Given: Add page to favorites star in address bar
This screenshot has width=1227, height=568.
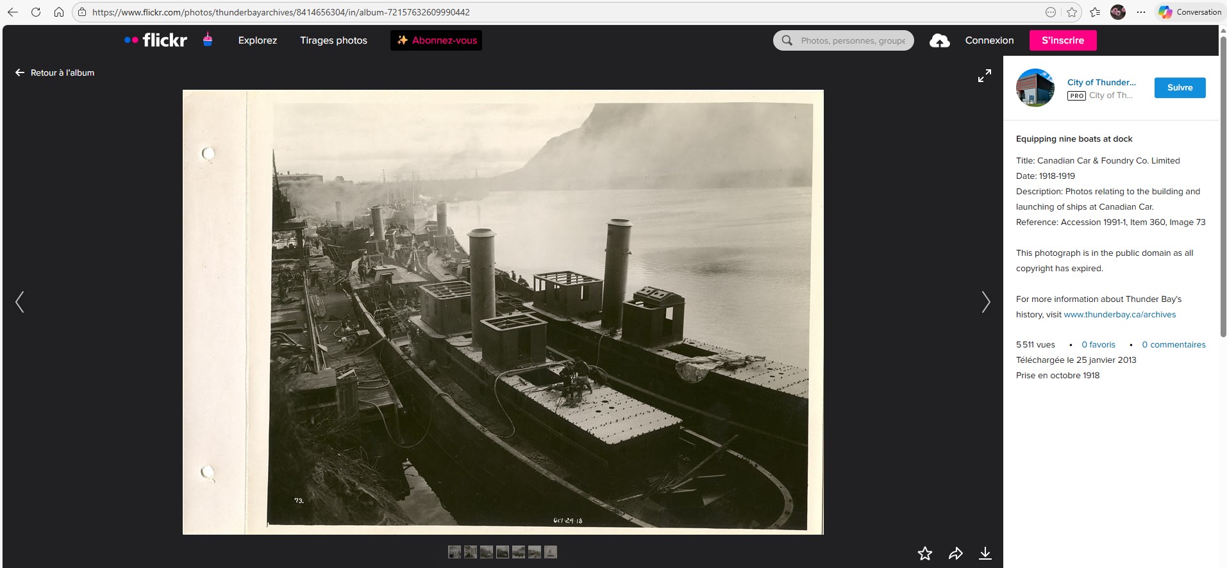Looking at the screenshot, I should click(1072, 12).
